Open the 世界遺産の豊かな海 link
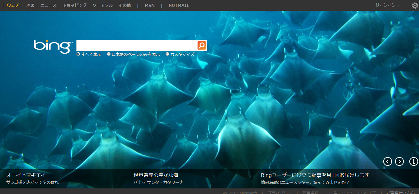 point(156,175)
